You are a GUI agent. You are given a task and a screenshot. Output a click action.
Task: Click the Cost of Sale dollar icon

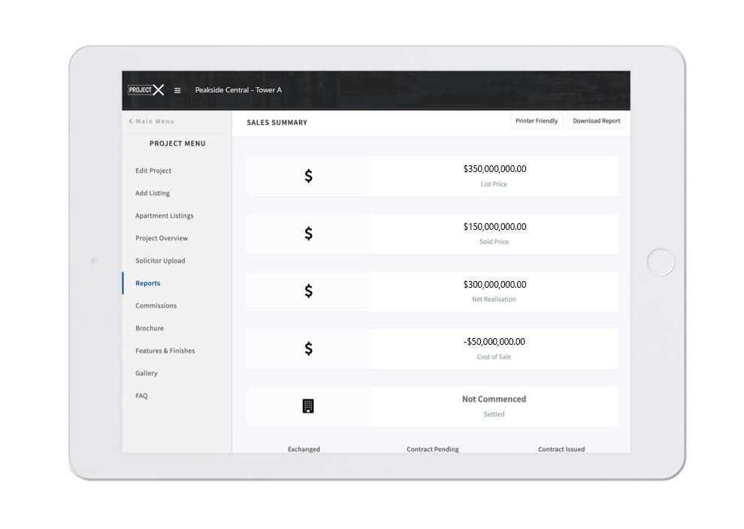(308, 349)
